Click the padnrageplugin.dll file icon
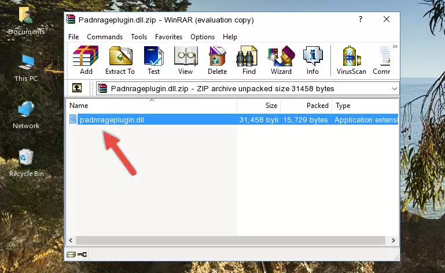This screenshot has height=273, width=445. (x=73, y=119)
